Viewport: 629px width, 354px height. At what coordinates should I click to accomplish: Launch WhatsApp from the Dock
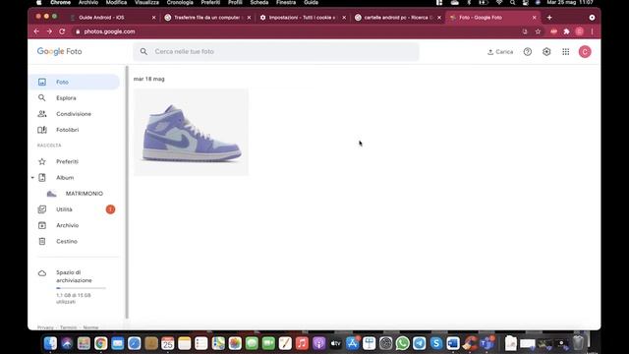[x=402, y=343]
